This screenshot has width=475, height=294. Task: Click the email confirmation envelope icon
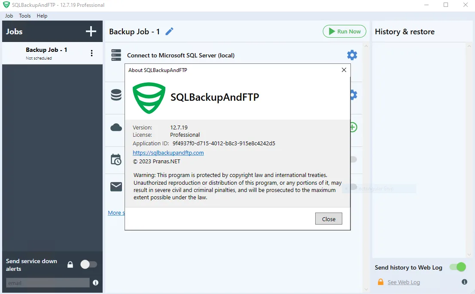[x=116, y=187]
